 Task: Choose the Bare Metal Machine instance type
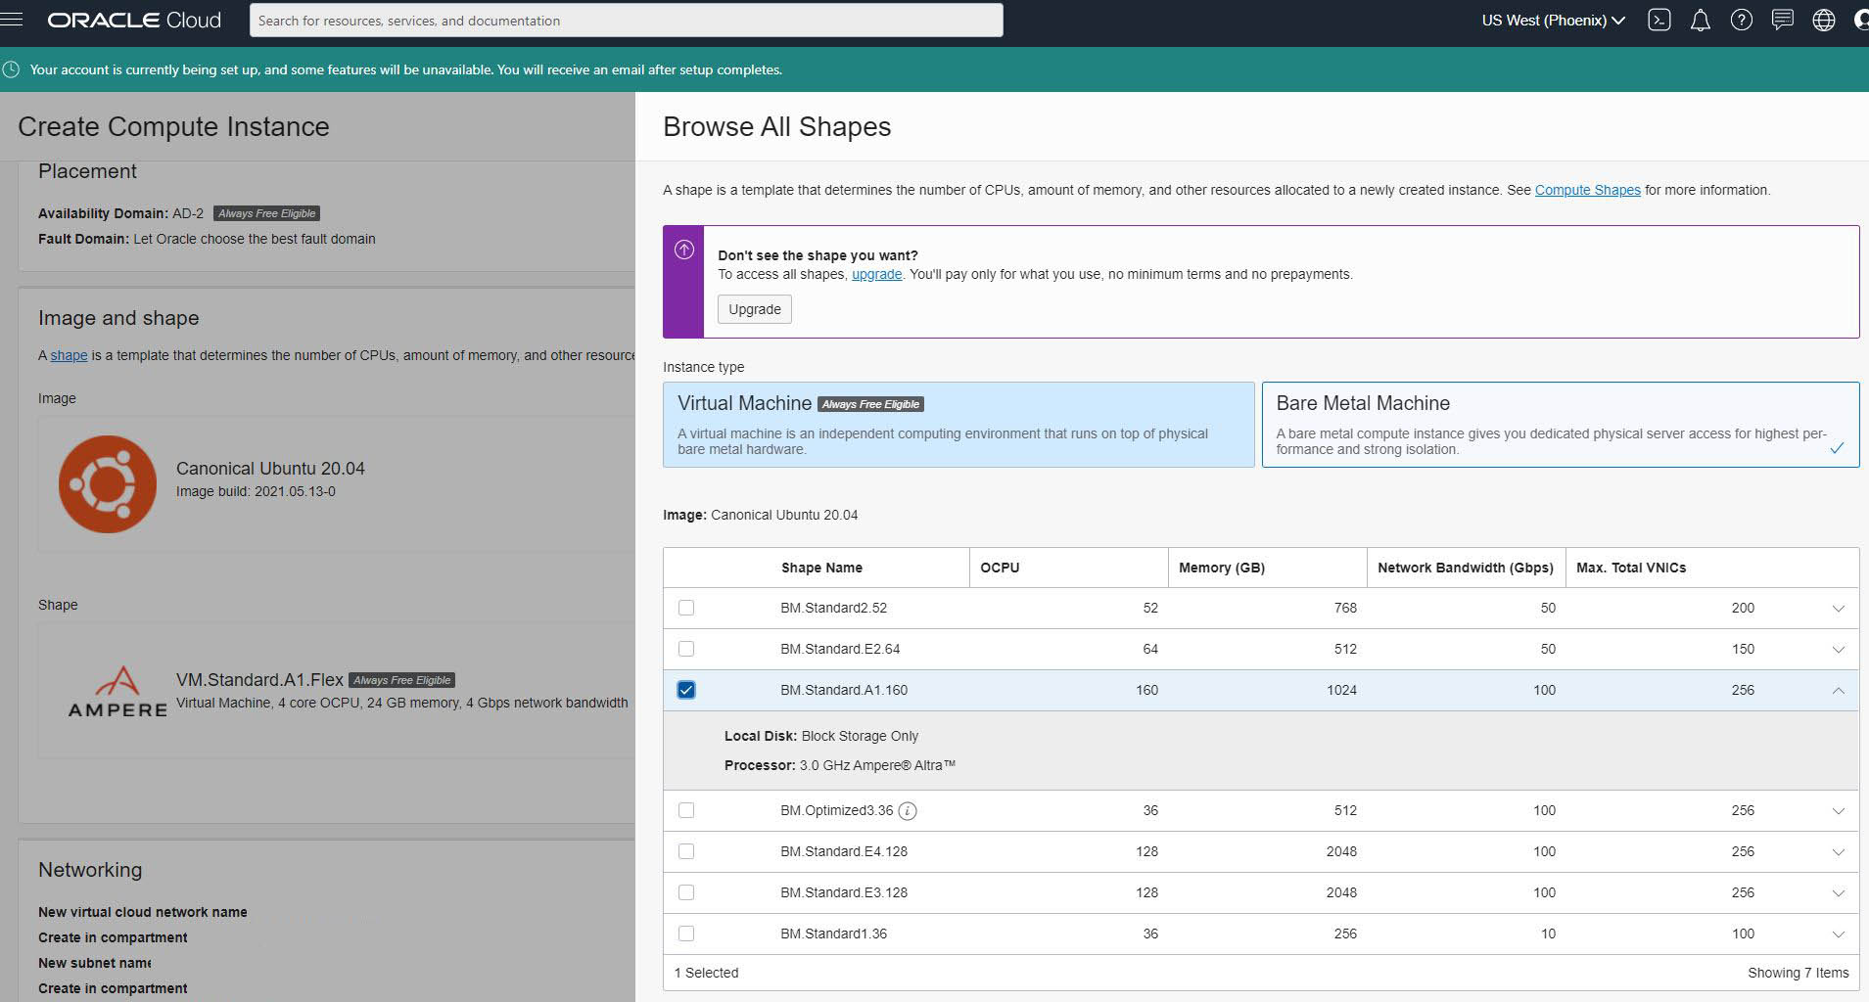pyautogui.click(x=1560, y=425)
